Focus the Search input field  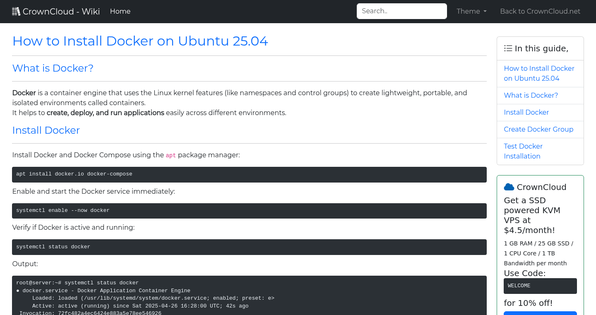(x=401, y=11)
